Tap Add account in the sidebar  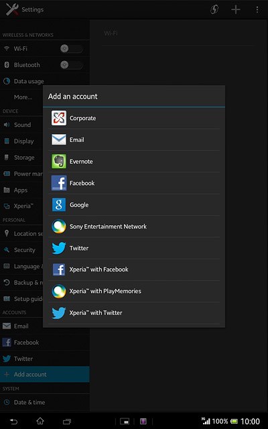(45, 374)
